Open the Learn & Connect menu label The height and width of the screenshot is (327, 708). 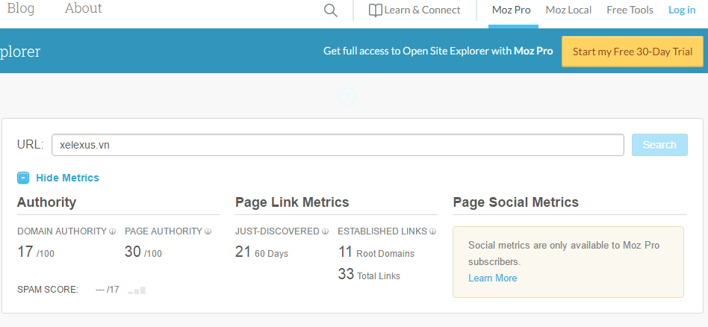click(x=422, y=10)
